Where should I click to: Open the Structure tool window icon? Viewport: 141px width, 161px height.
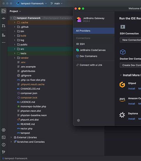click(4, 35)
